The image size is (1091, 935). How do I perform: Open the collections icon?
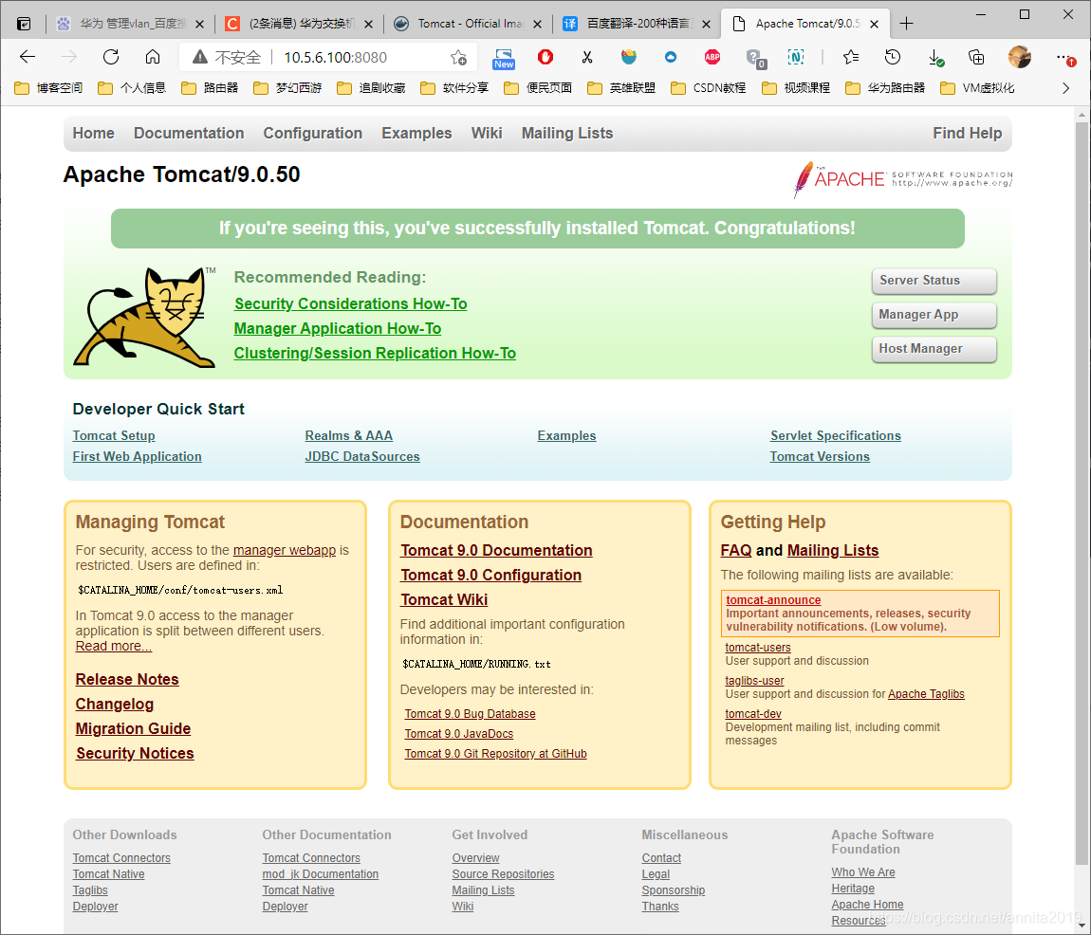(977, 57)
